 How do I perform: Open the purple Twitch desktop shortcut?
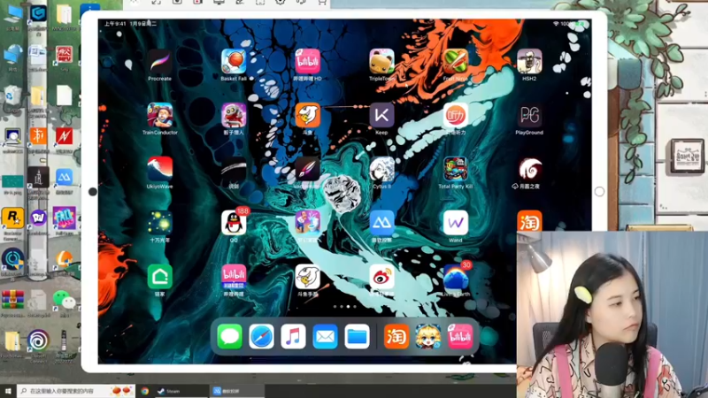click(x=38, y=218)
